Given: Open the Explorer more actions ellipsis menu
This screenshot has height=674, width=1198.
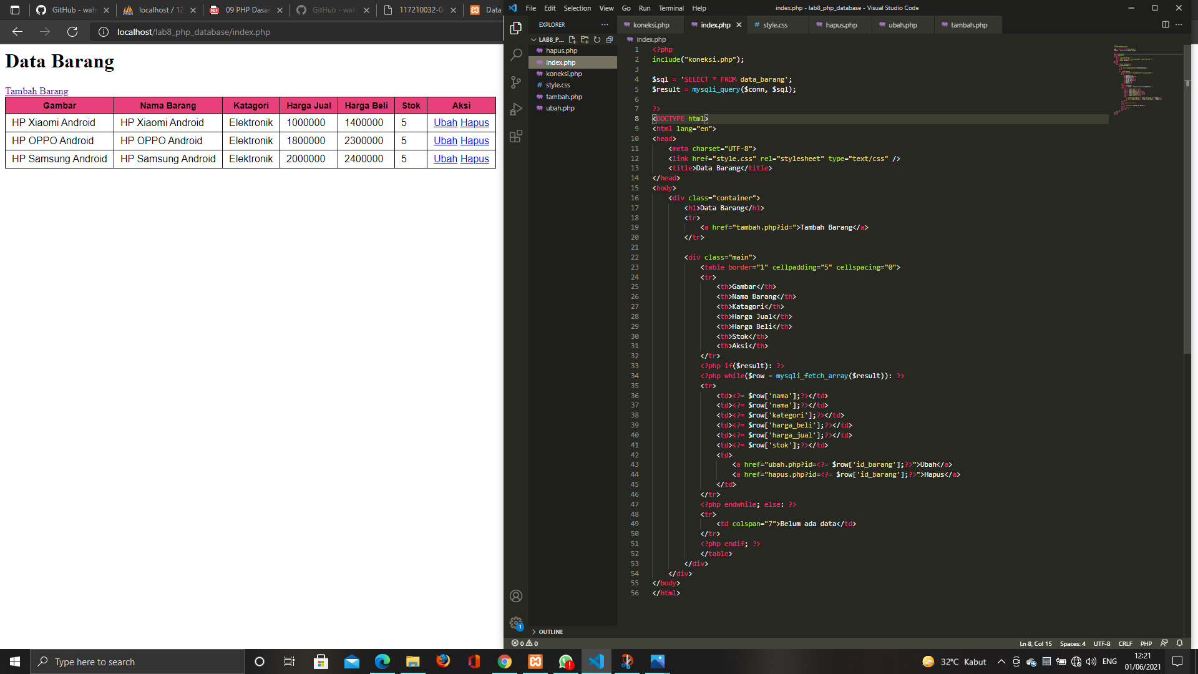Looking at the screenshot, I should 604,24.
